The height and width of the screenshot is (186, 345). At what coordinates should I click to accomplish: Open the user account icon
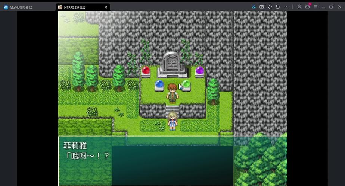(299, 7)
